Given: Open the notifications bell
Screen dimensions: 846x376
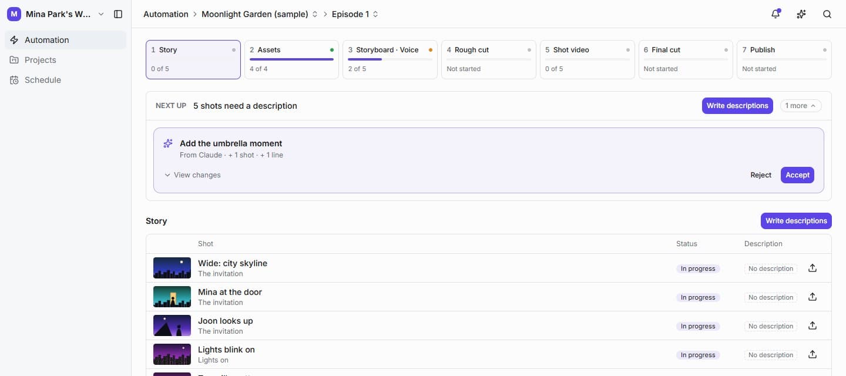Looking at the screenshot, I should coord(775,14).
